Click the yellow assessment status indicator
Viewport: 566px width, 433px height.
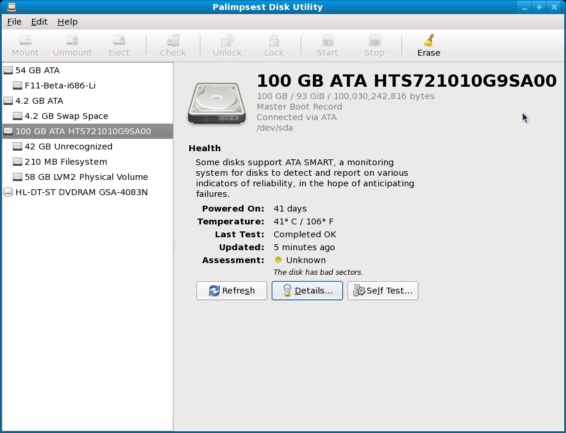point(278,260)
